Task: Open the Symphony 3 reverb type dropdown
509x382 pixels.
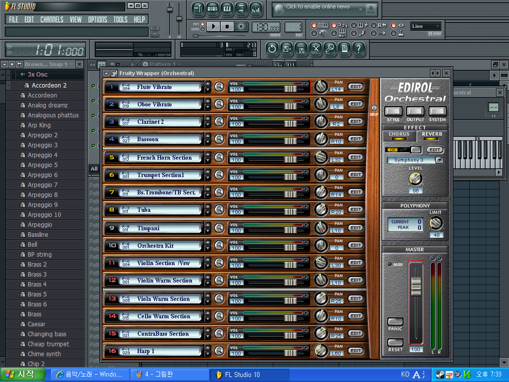Action: coord(439,160)
